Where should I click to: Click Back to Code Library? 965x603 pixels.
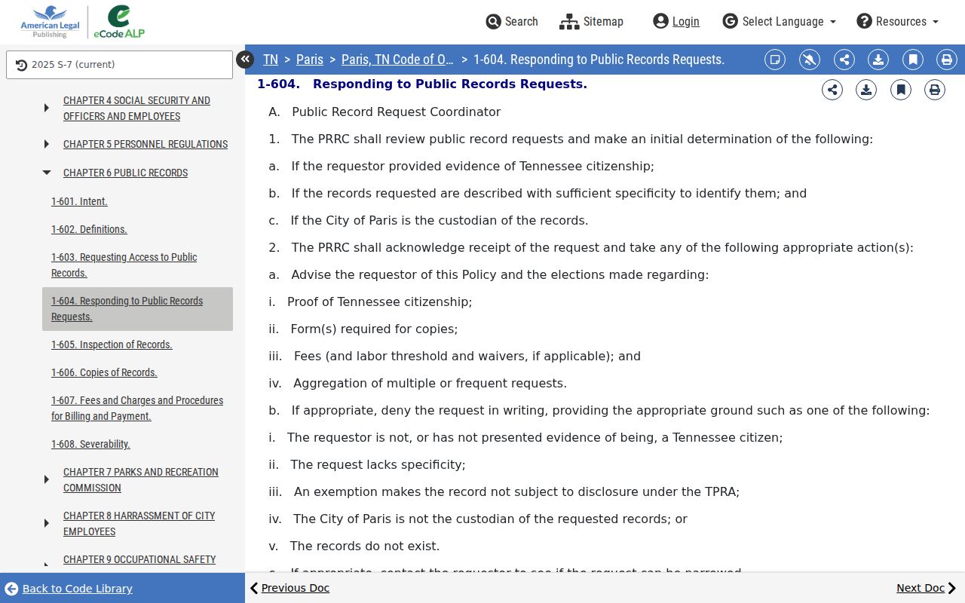tap(69, 589)
